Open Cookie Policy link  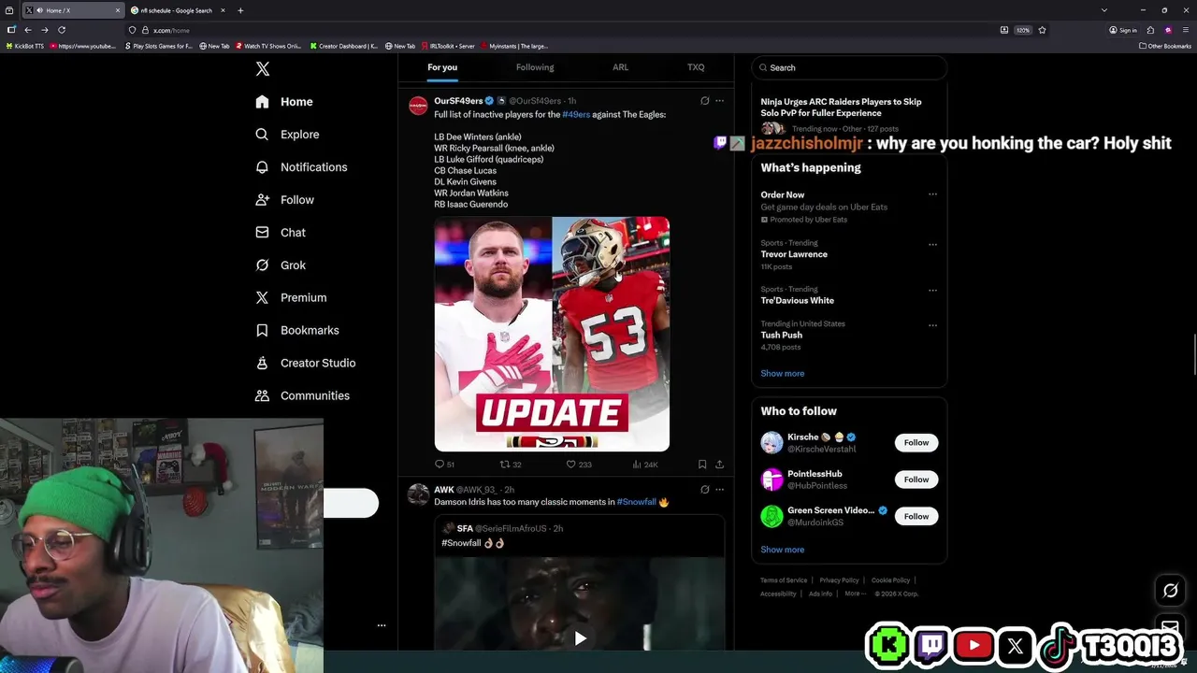tap(890, 580)
